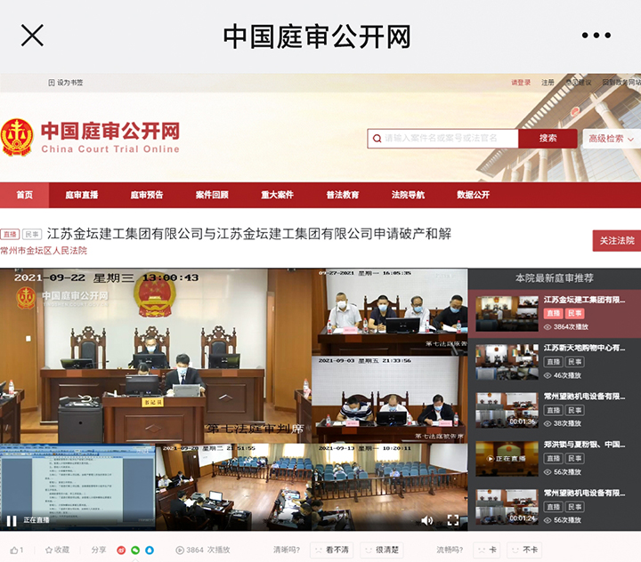Image resolution: width=641 pixels, height=562 pixels.
Task: Open 郑洪凯与夏粉银 live trial thumbnail
Action: tap(507, 459)
